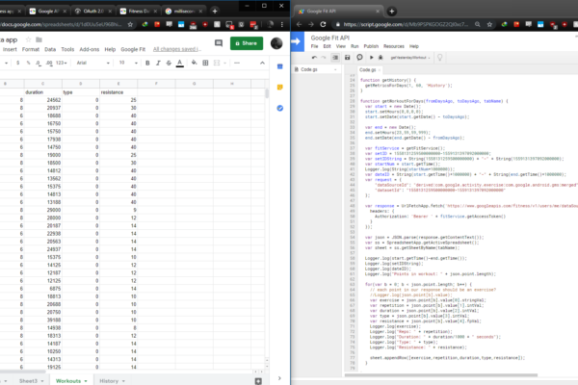Run the selected function with the play icon

point(372,58)
